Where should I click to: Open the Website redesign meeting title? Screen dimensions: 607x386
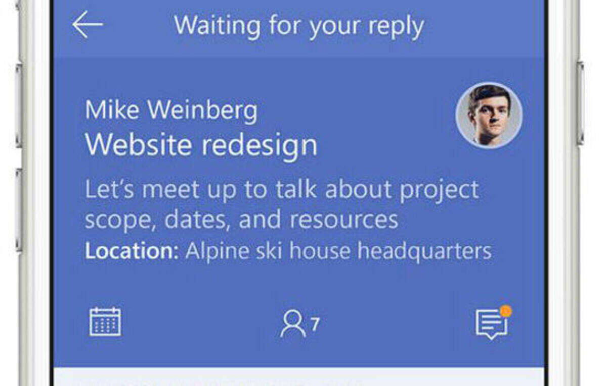pyautogui.click(x=201, y=145)
